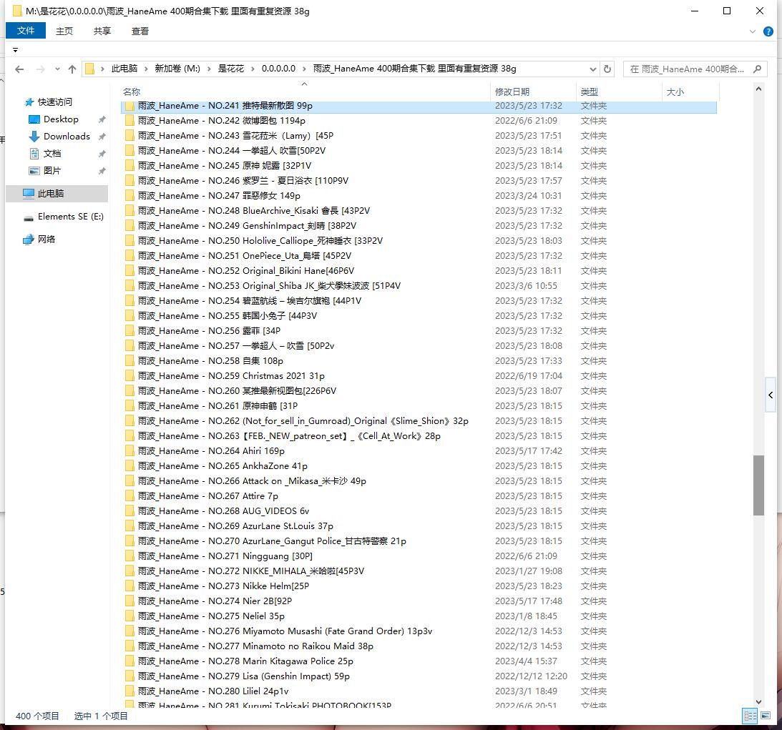Refresh the current folder view
This screenshot has width=782, height=730.
607,69
